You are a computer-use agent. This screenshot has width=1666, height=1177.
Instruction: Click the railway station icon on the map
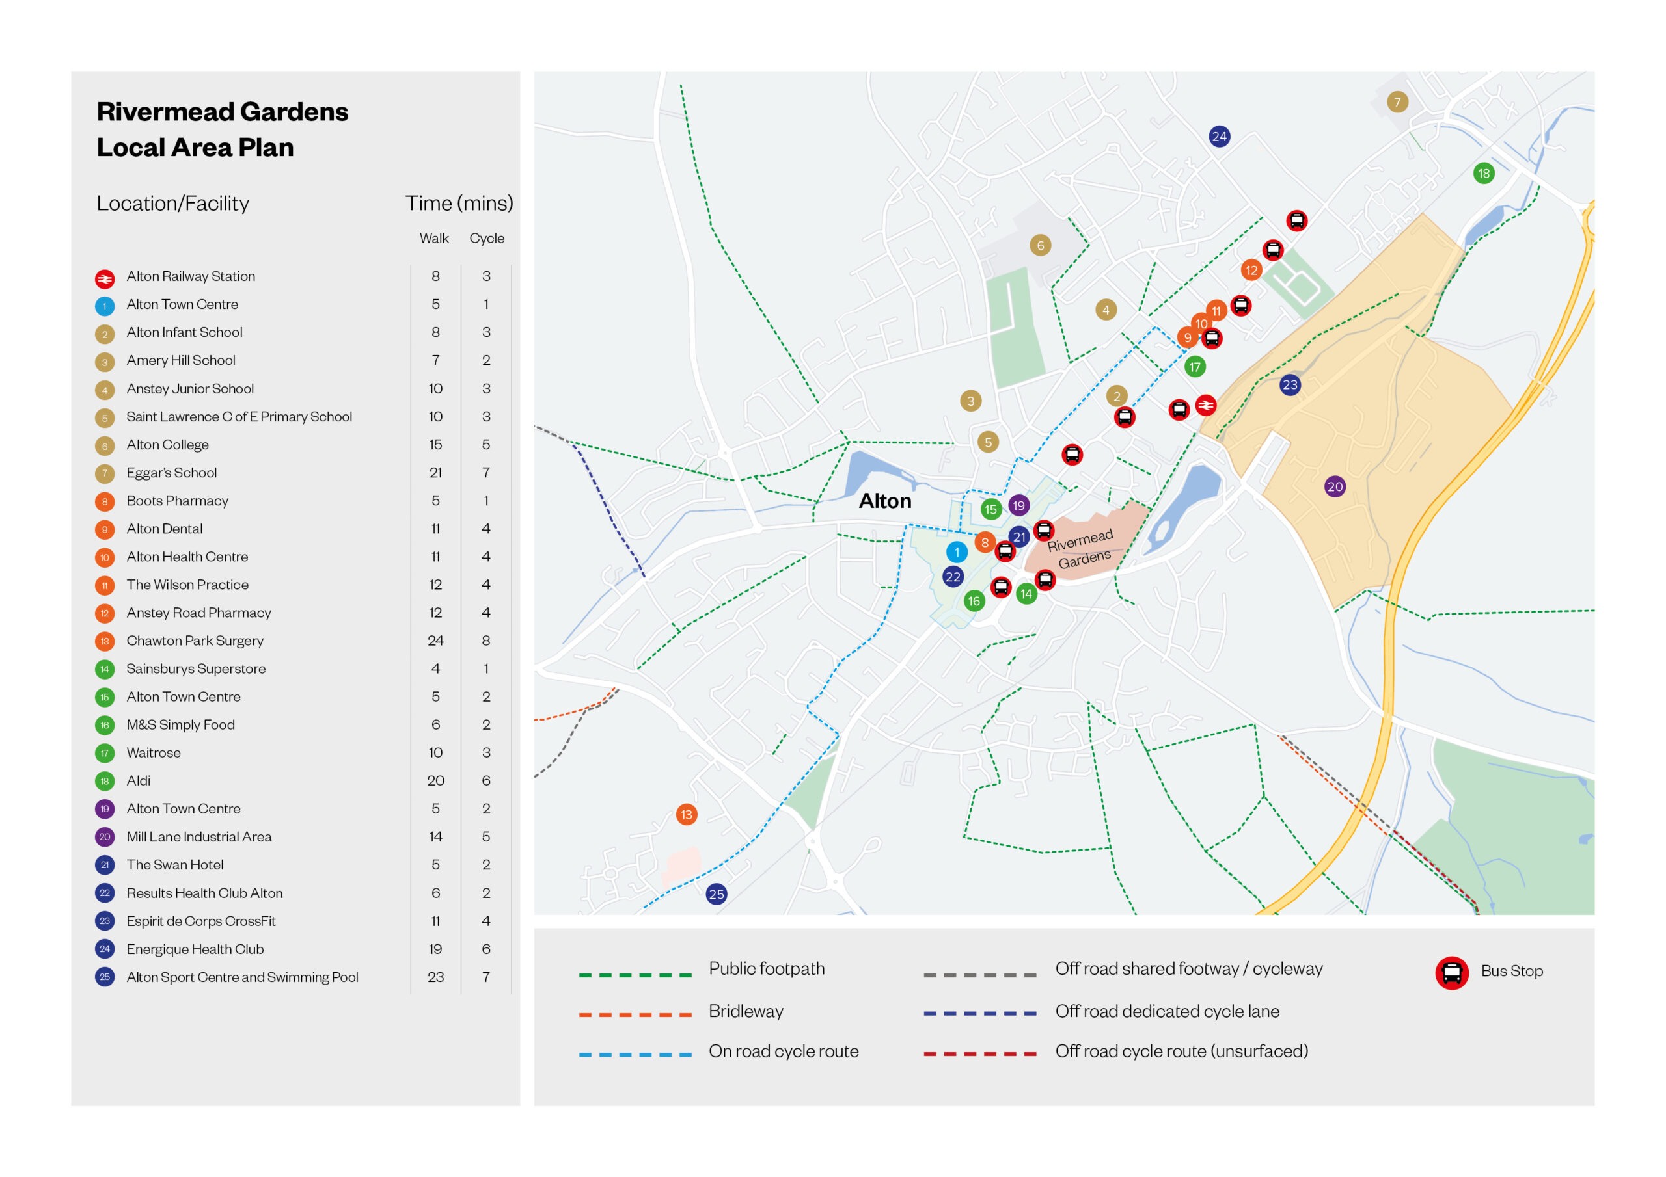point(1205,404)
